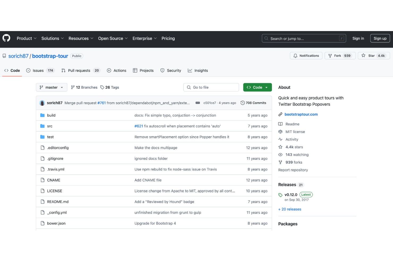View the 939 forks link
Image resolution: width=393 pixels, height=262 pixels.
tap(294, 162)
